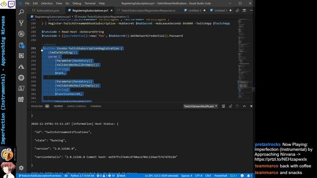Open the File menu
Image resolution: width=317 pixels, height=178 pixels.
(x=27, y=3)
